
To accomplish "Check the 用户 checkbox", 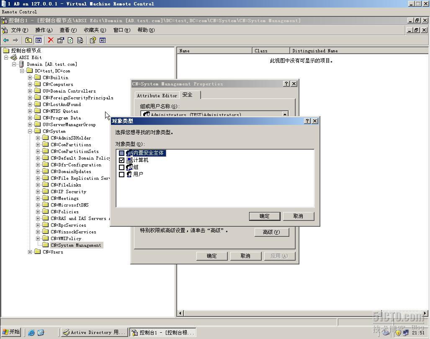I will pos(122,174).
